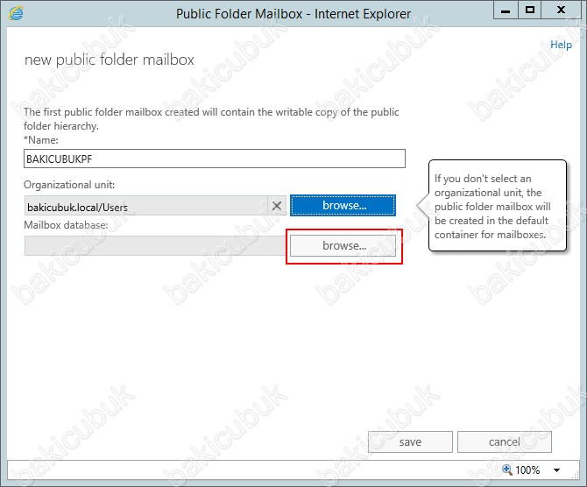Viewport: 587px width, 487px height.
Task: Browse for a mailbox database
Action: point(343,246)
